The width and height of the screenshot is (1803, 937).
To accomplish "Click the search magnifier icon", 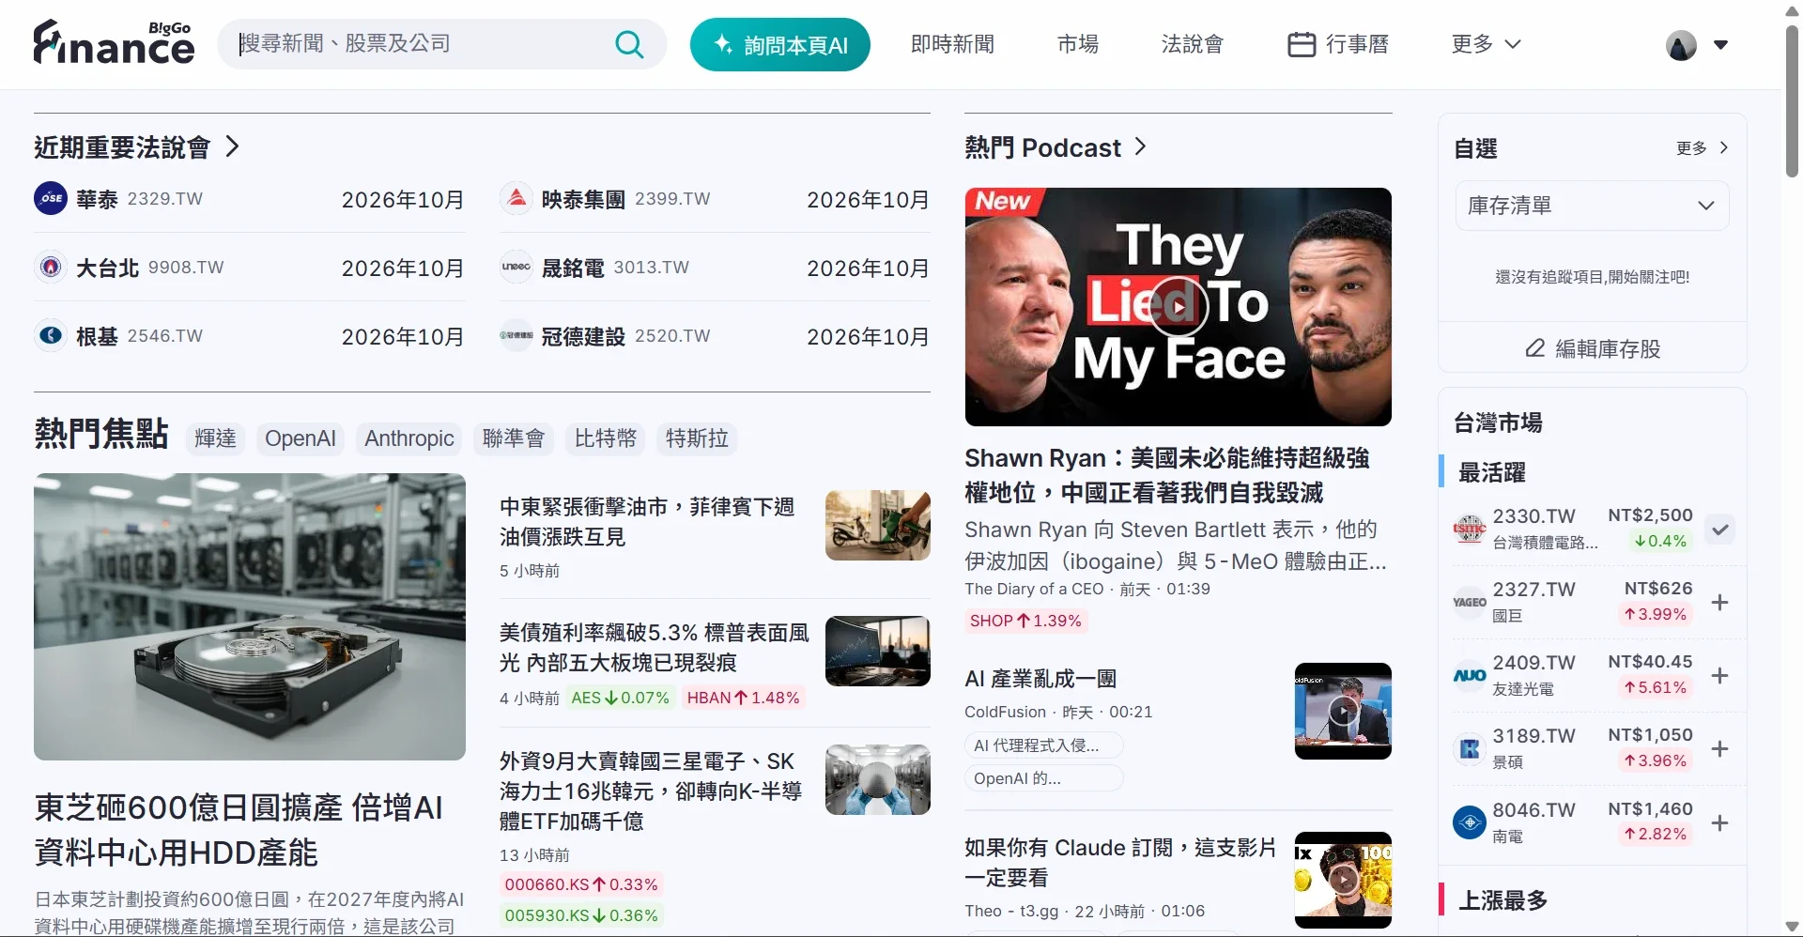I will coord(629,44).
